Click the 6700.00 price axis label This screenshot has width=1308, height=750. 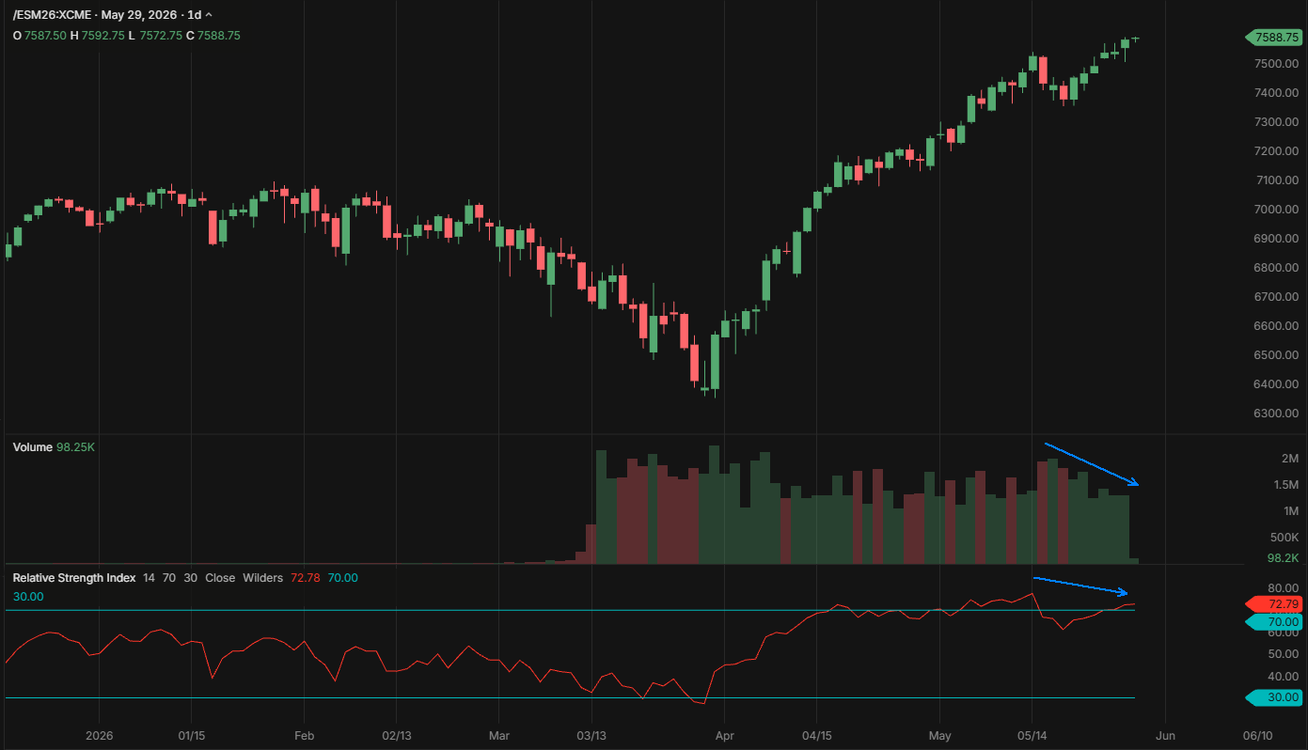(x=1276, y=297)
